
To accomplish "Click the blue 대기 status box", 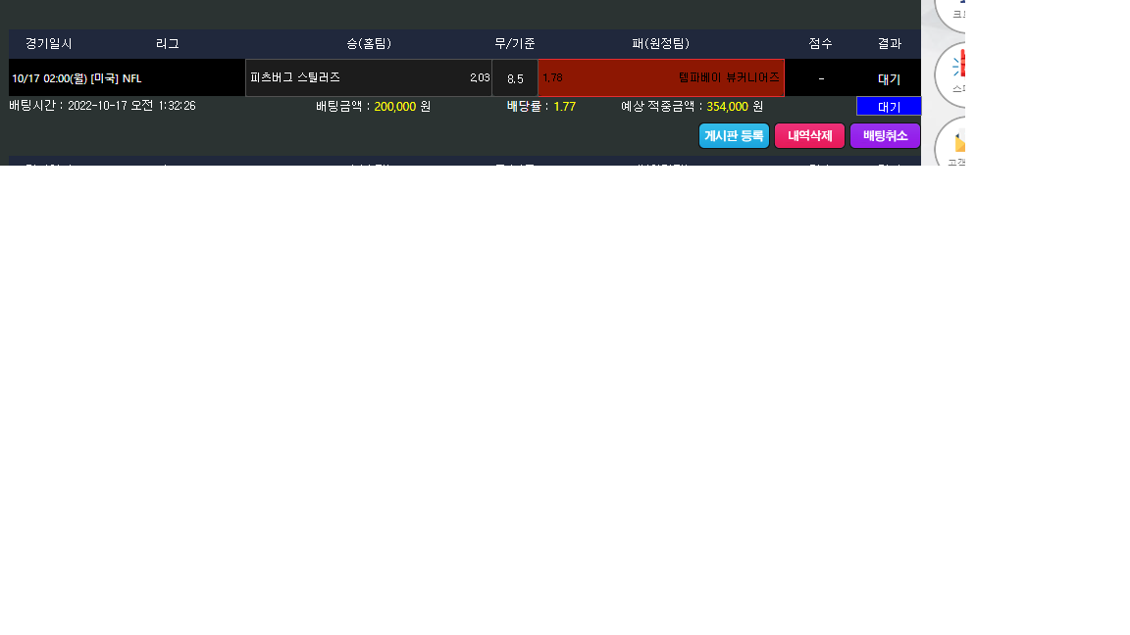I will [889, 107].
